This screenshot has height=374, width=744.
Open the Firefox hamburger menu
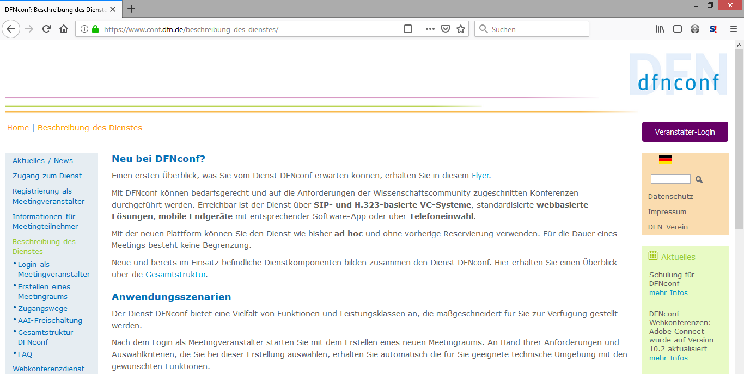pyautogui.click(x=734, y=29)
